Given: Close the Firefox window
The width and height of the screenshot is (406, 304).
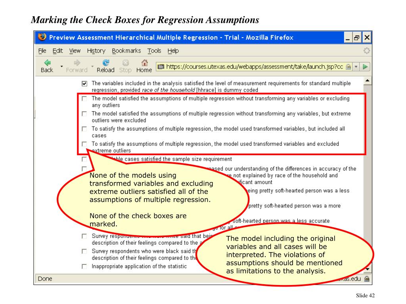Looking at the screenshot, I should [367, 38].
